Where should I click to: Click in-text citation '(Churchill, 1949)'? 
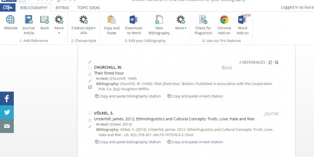[x=123, y=79]
